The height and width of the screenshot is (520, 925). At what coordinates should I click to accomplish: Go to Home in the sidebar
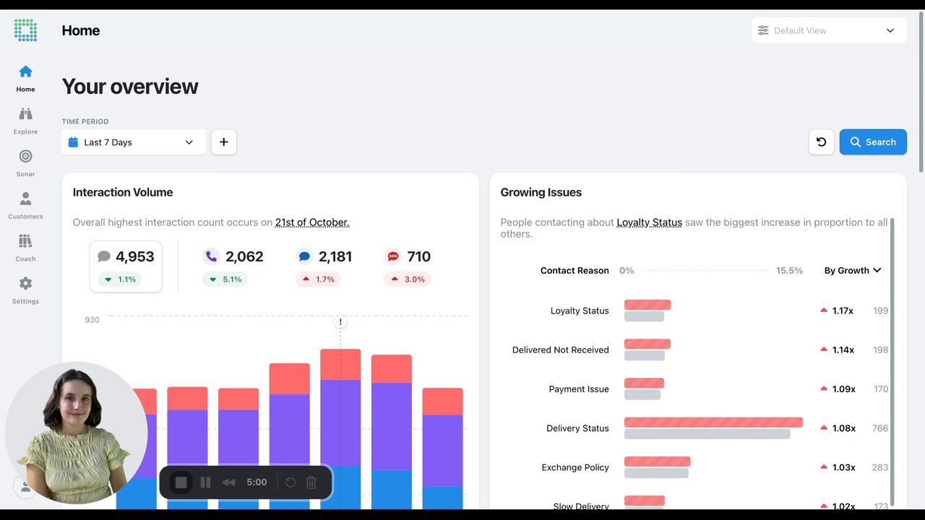(x=25, y=79)
